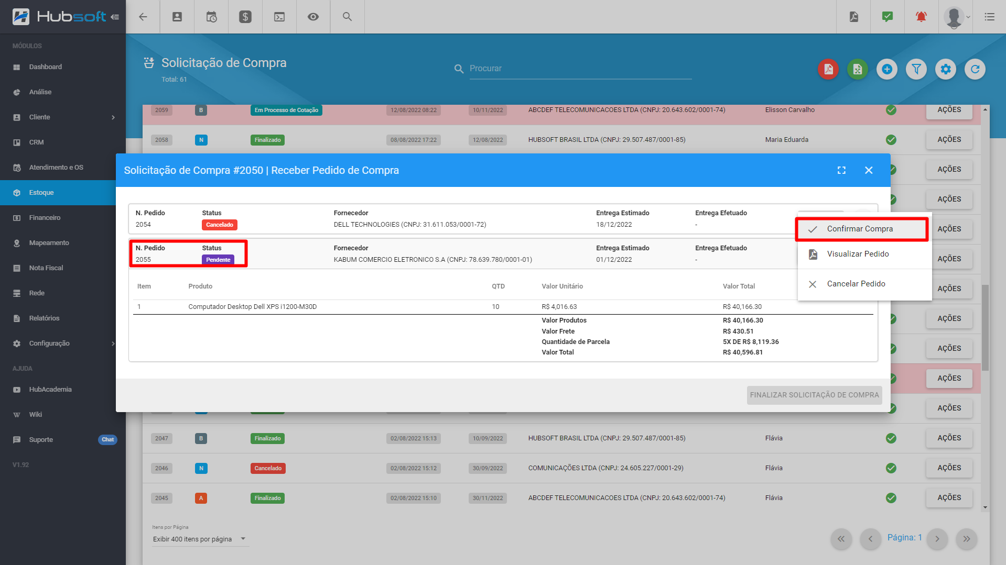1006x565 pixels.
Task: Go to first page of results
Action: click(x=841, y=539)
